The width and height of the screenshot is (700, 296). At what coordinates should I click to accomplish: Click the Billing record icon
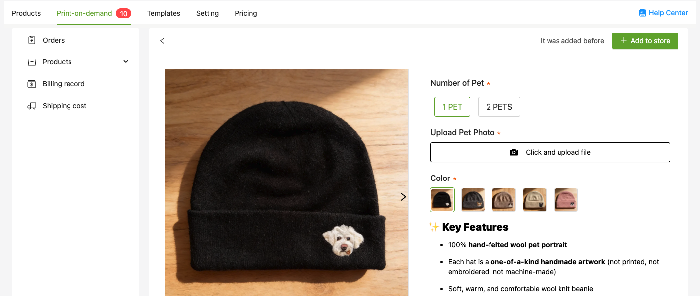(x=32, y=84)
